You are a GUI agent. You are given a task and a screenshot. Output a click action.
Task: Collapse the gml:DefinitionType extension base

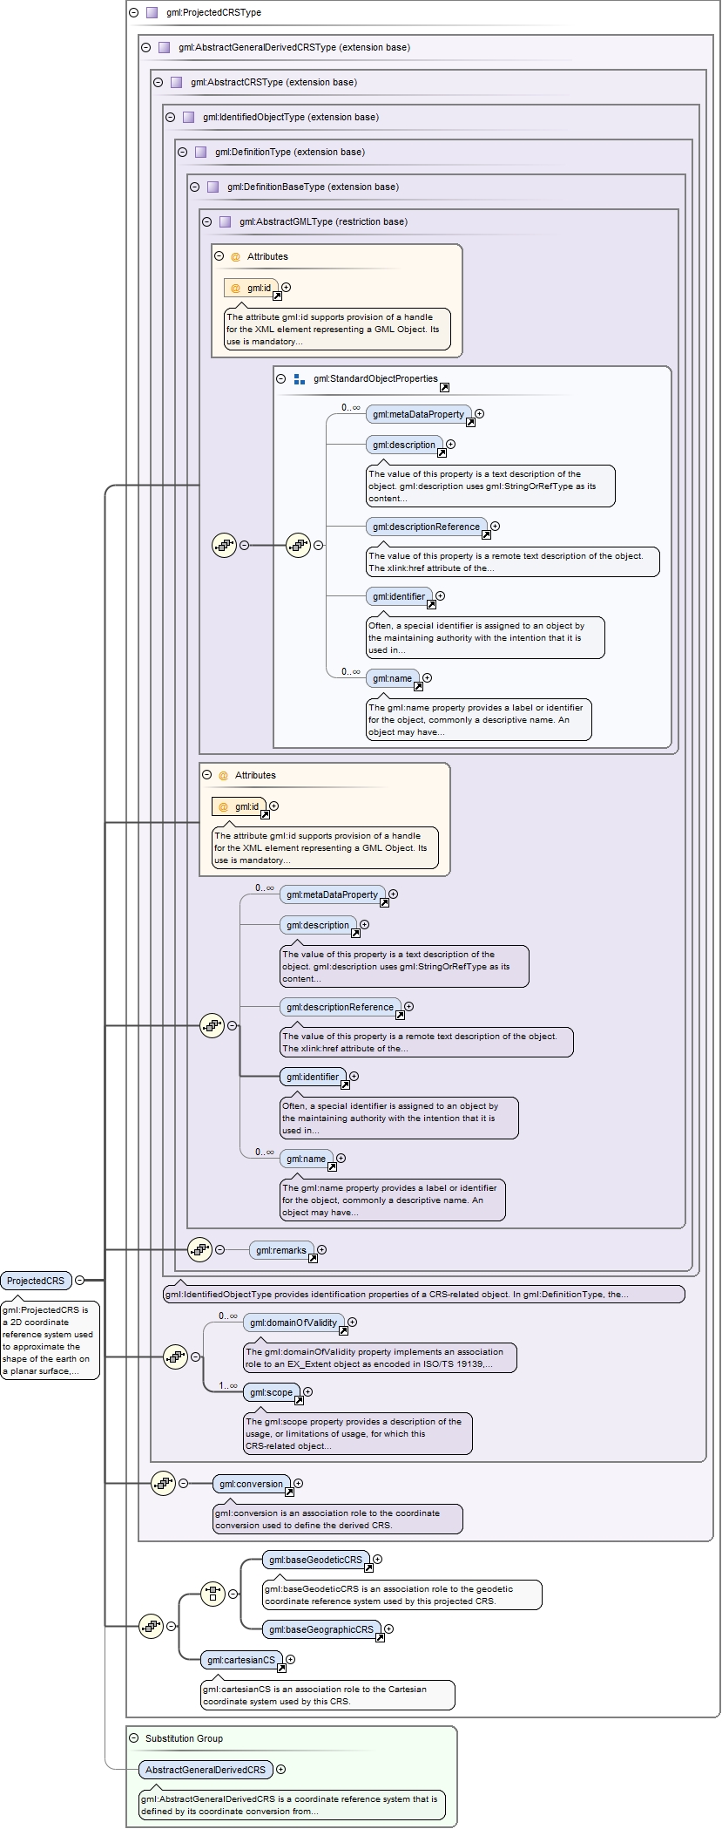click(x=182, y=153)
